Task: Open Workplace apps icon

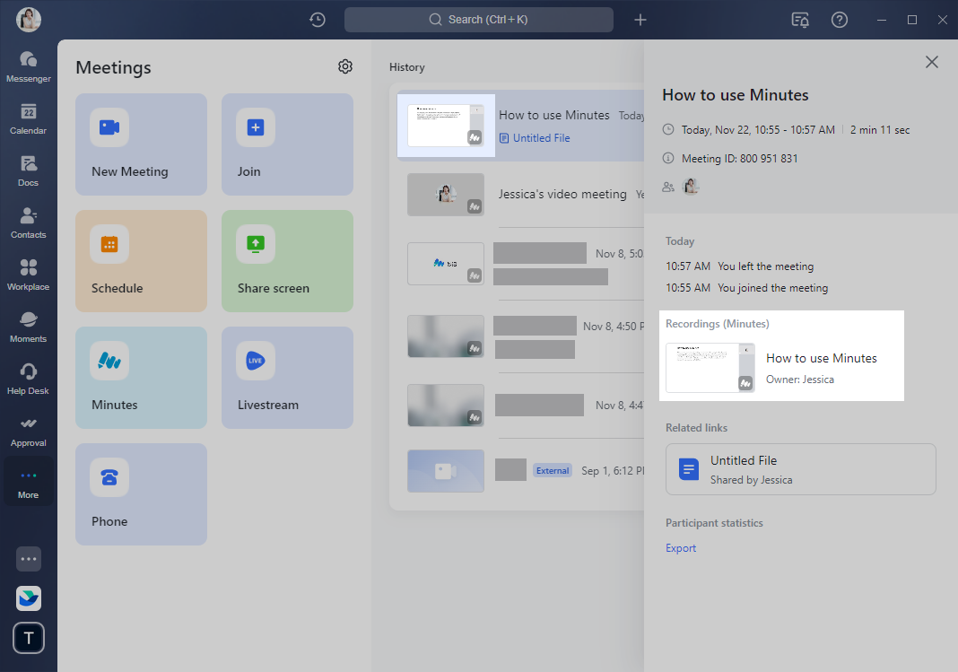Action: pyautogui.click(x=28, y=275)
